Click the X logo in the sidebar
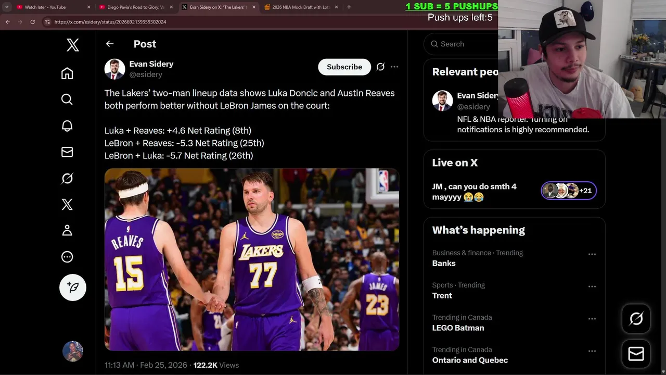This screenshot has height=375, width=666. pyautogui.click(x=73, y=45)
